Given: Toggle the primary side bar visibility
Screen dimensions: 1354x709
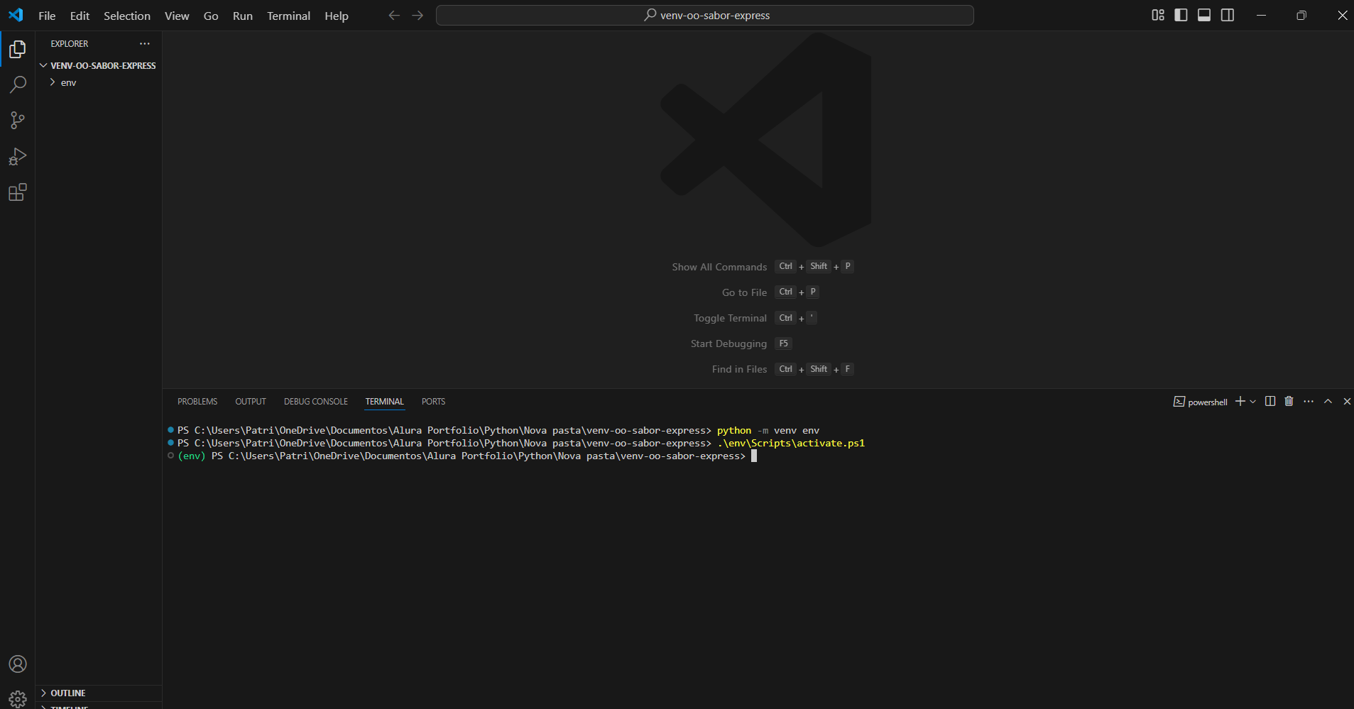Looking at the screenshot, I should pos(1181,15).
